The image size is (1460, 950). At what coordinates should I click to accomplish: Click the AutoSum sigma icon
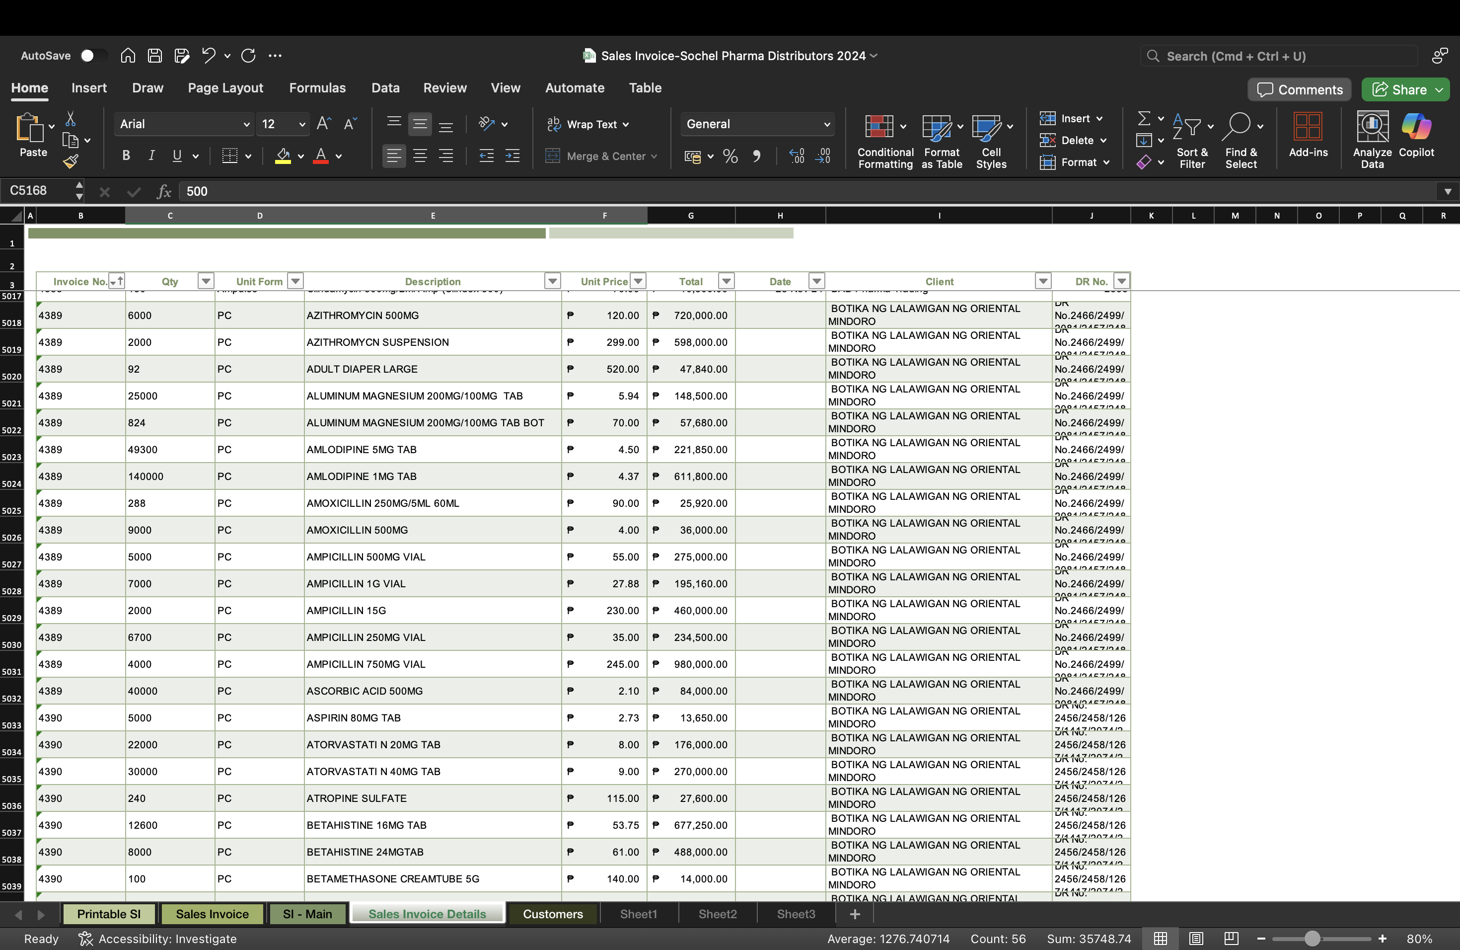click(x=1144, y=118)
